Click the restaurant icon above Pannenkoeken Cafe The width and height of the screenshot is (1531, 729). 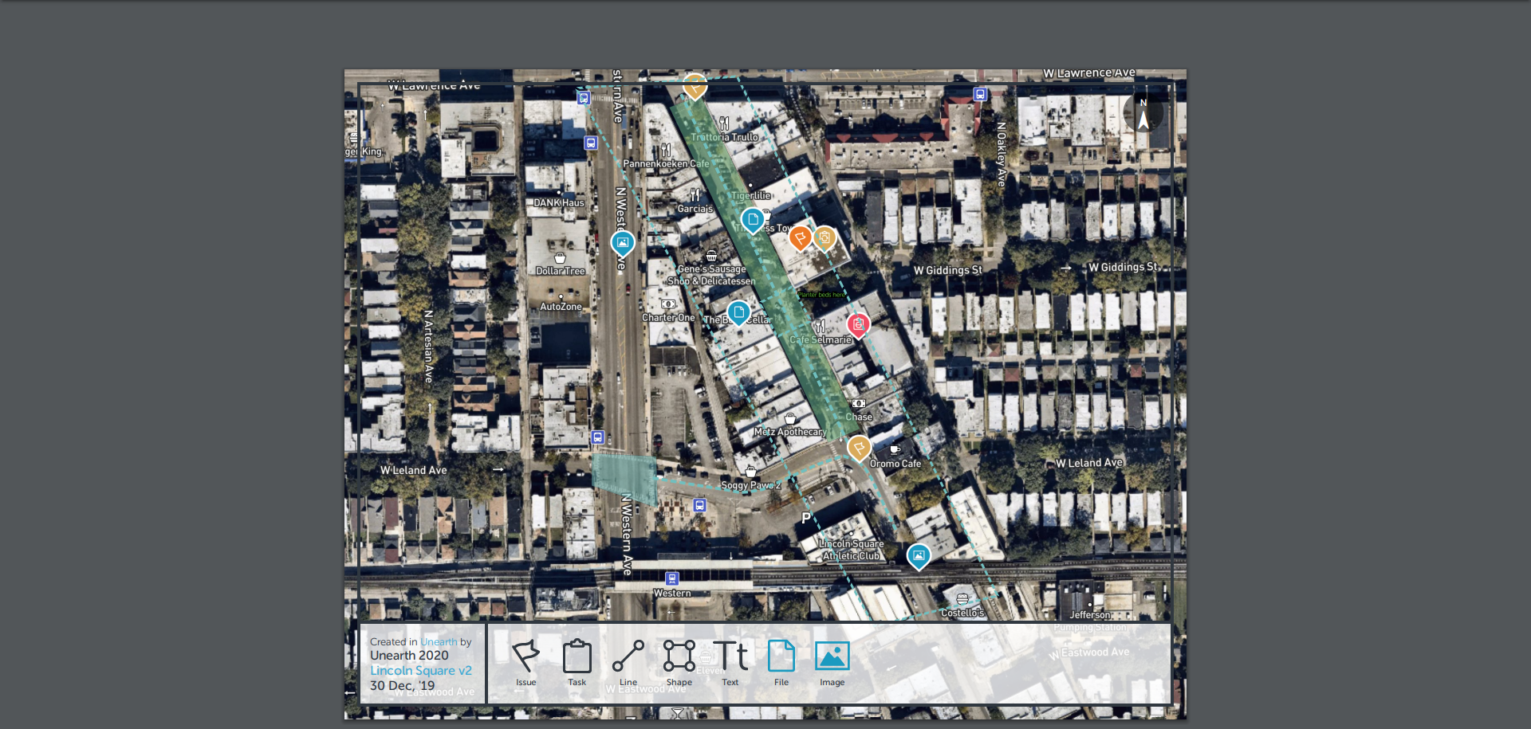(666, 150)
